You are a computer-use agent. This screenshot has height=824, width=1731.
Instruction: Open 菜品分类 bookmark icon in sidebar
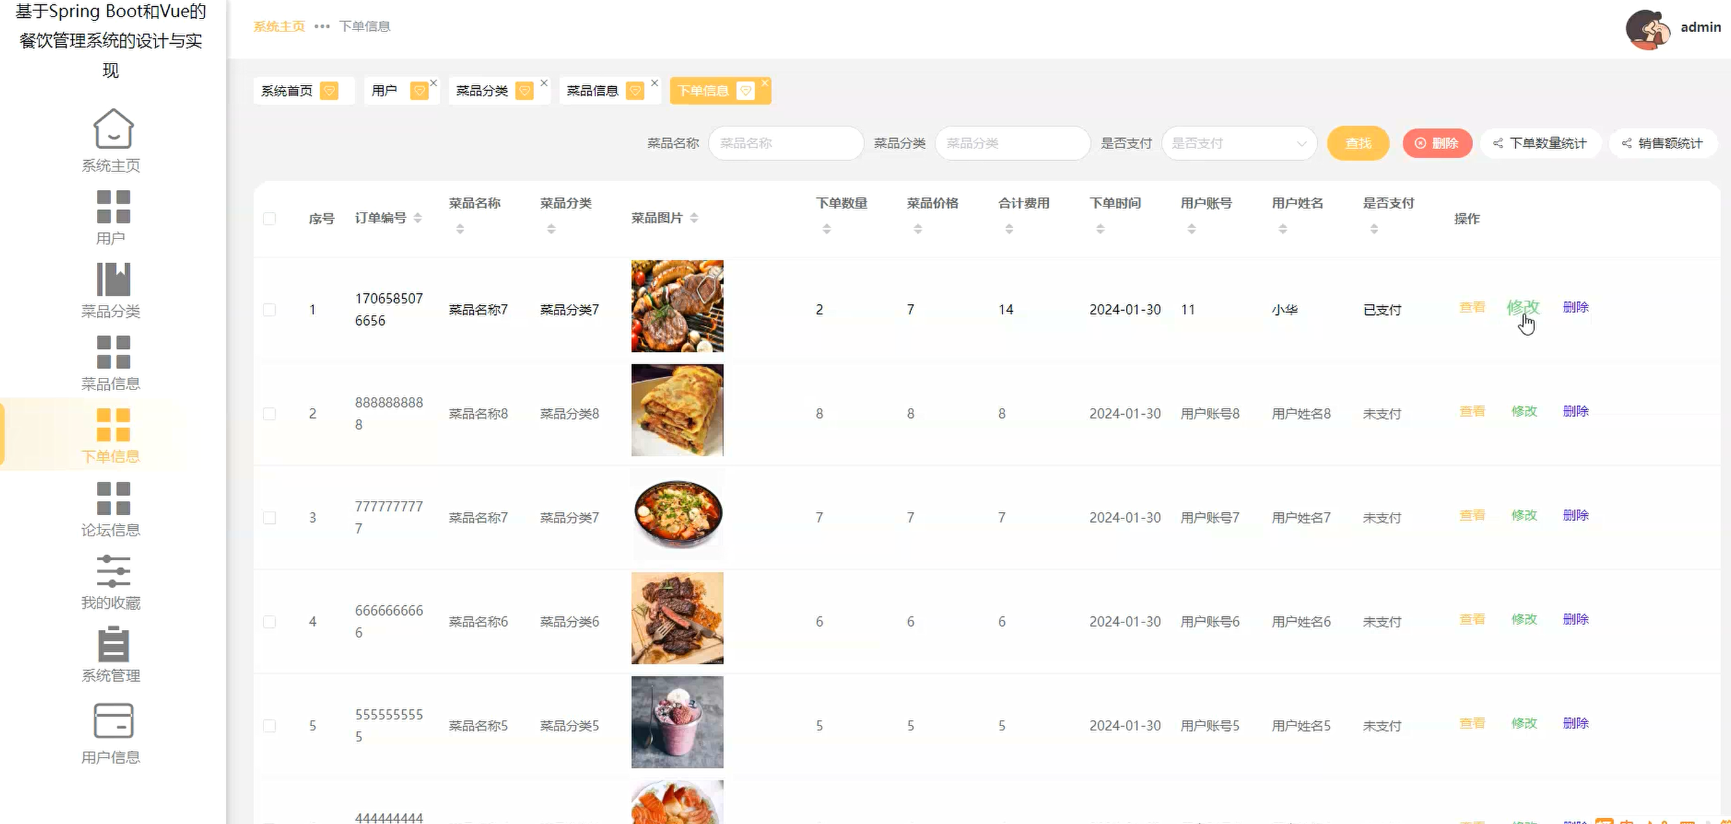(x=113, y=279)
